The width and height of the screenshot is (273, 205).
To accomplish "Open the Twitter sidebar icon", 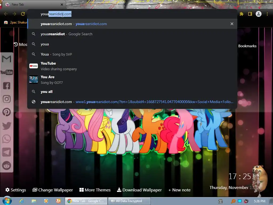I will 7,125.
